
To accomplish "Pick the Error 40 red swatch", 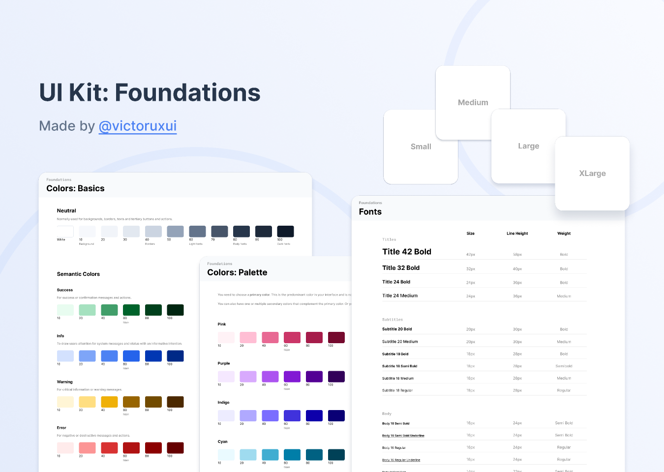I will point(109,448).
